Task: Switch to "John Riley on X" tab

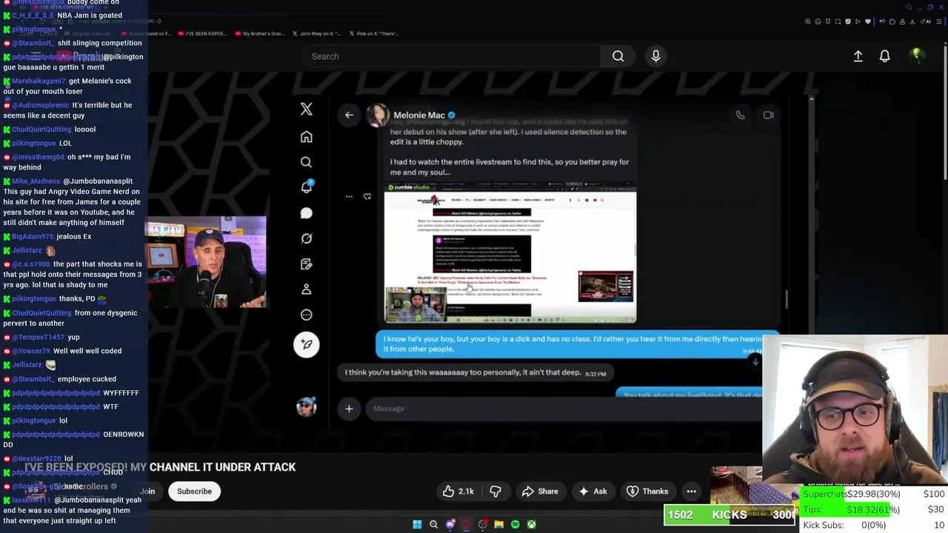Action: pyautogui.click(x=316, y=33)
